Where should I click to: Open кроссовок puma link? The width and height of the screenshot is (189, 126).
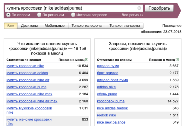(x=111, y=101)
